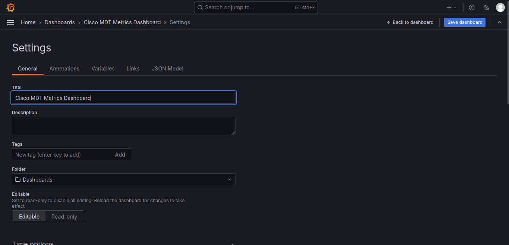Viewport: 509px width, 245px height.
Task: Open the help question-mark icon
Action: click(472, 7)
